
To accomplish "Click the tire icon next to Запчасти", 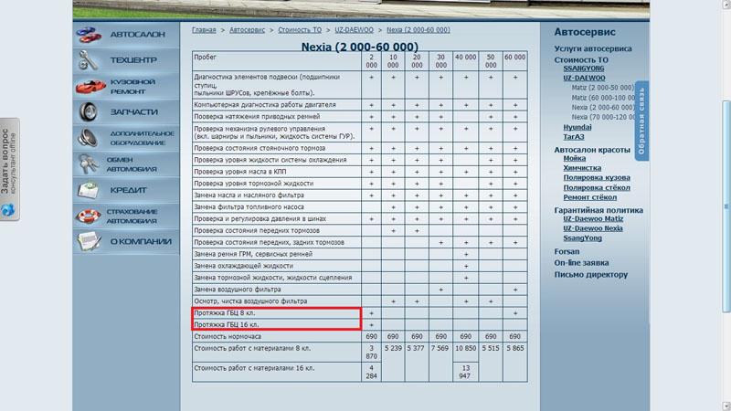I will pos(90,112).
